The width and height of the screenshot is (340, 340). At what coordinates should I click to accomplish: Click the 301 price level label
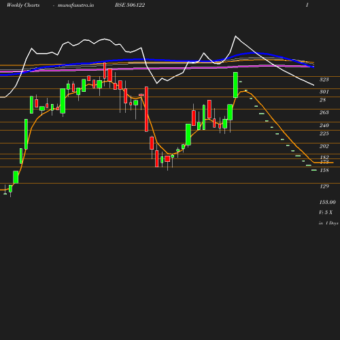tap(324, 92)
